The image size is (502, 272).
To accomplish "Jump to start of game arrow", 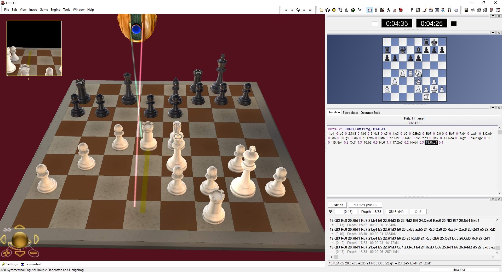I will point(286,10).
